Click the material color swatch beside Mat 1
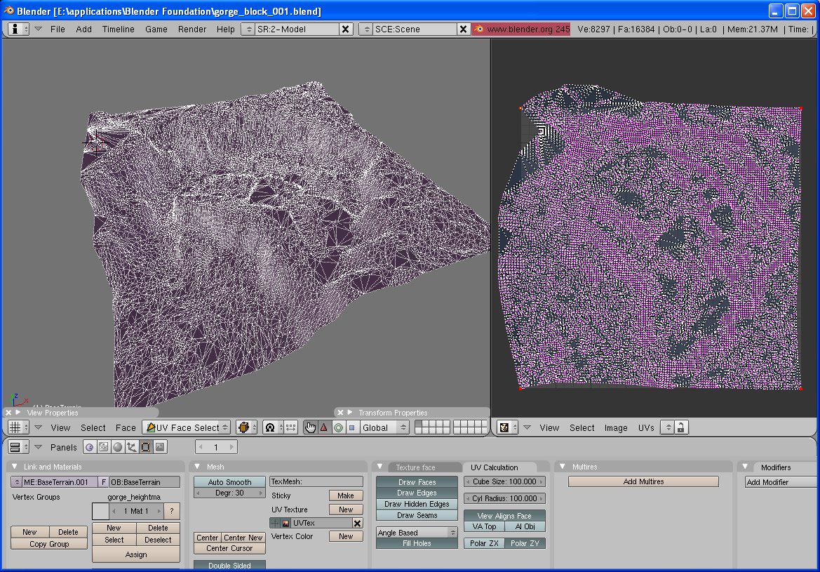The image size is (820, 572). click(x=100, y=511)
